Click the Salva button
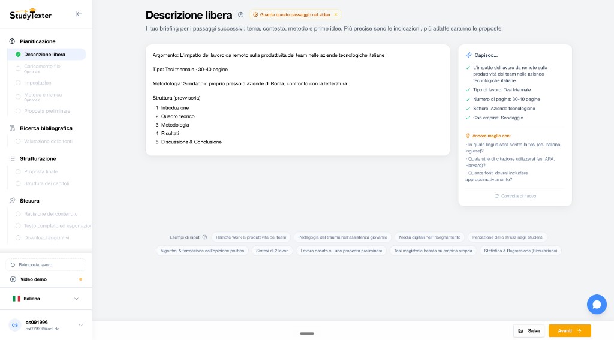The width and height of the screenshot is (614, 340). (x=529, y=331)
